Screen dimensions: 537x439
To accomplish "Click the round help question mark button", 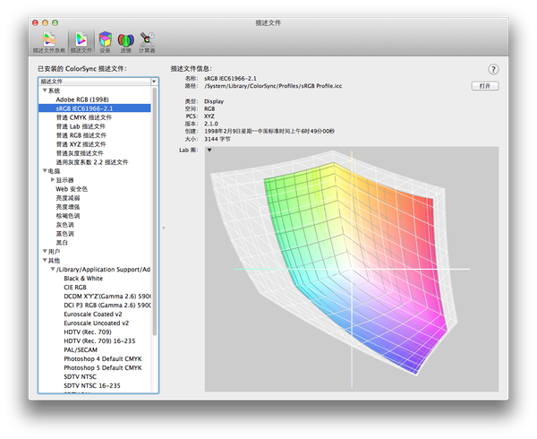I will (492, 69).
